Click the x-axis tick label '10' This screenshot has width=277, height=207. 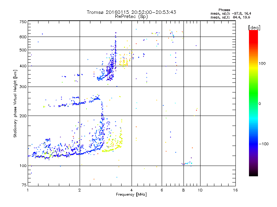pyautogui.click(x=200, y=190)
